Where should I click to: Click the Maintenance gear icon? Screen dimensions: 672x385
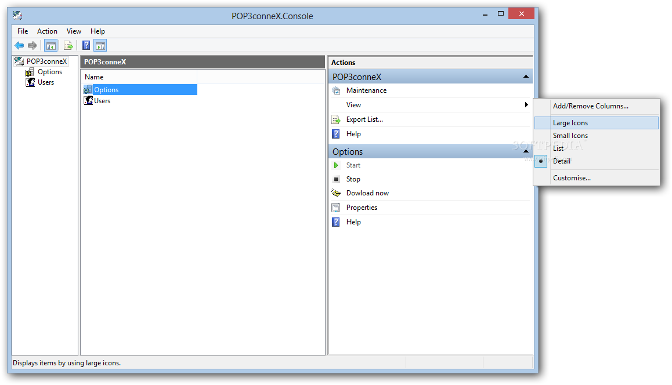coord(337,90)
